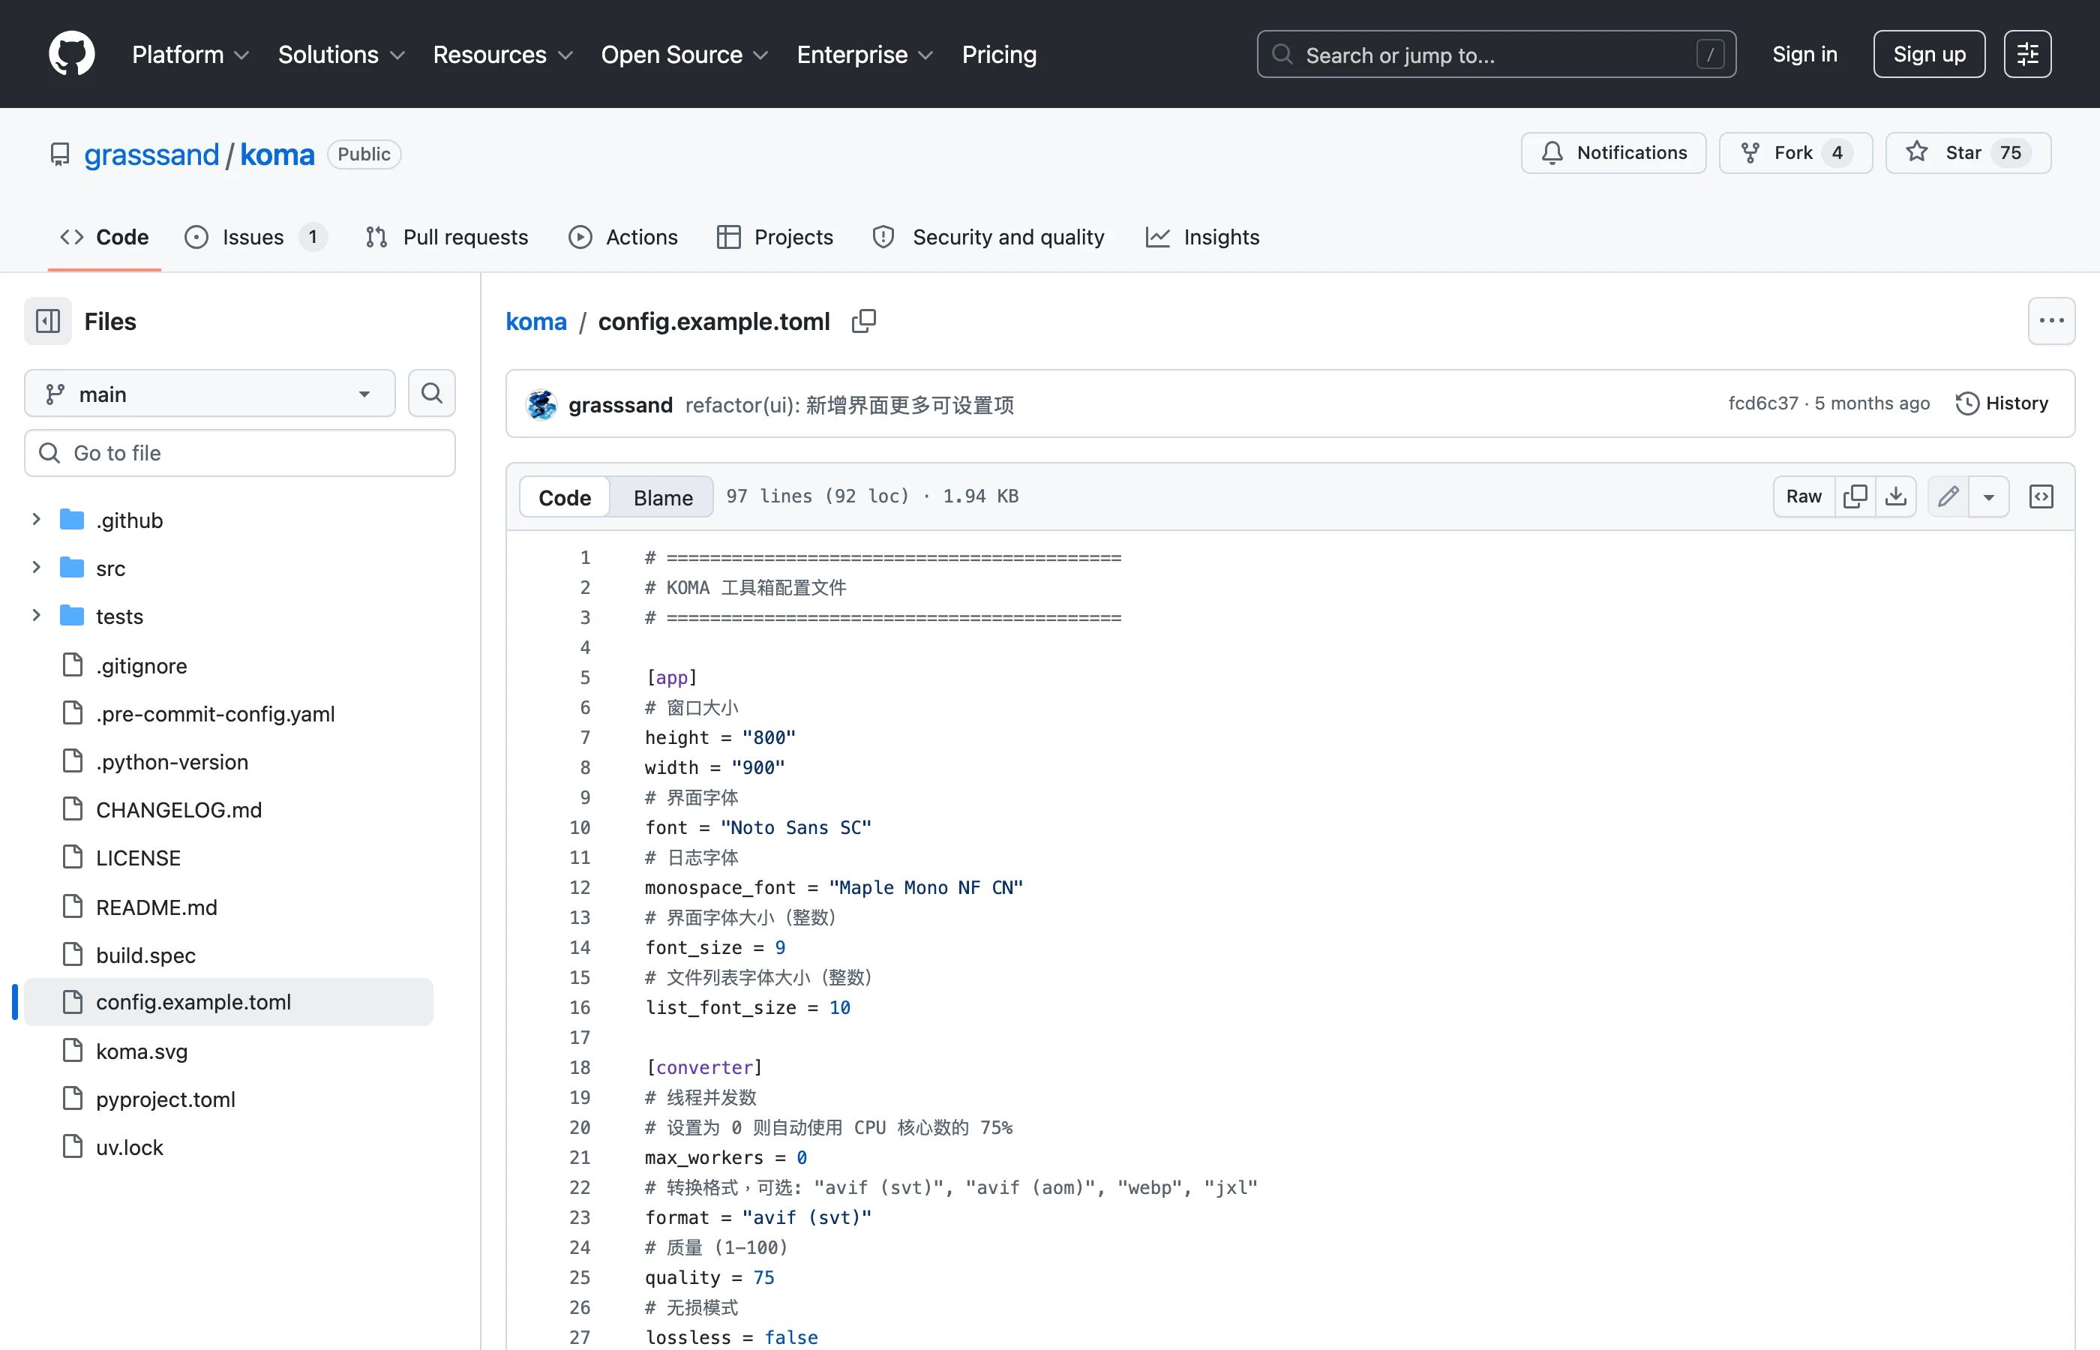Search files with magnifier button
This screenshot has width=2100, height=1350.
click(x=432, y=394)
